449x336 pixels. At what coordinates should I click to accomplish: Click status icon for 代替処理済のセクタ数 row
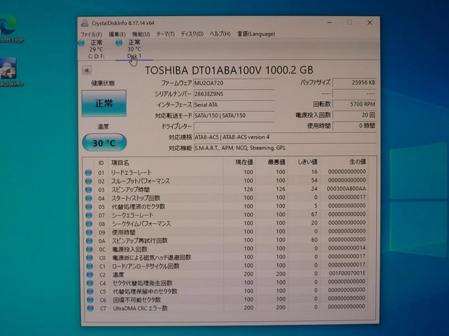coord(89,207)
